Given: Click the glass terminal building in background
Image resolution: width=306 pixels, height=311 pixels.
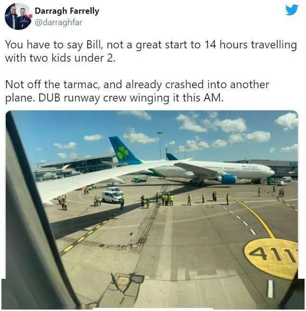Looking at the screenshot, I should point(77,164).
